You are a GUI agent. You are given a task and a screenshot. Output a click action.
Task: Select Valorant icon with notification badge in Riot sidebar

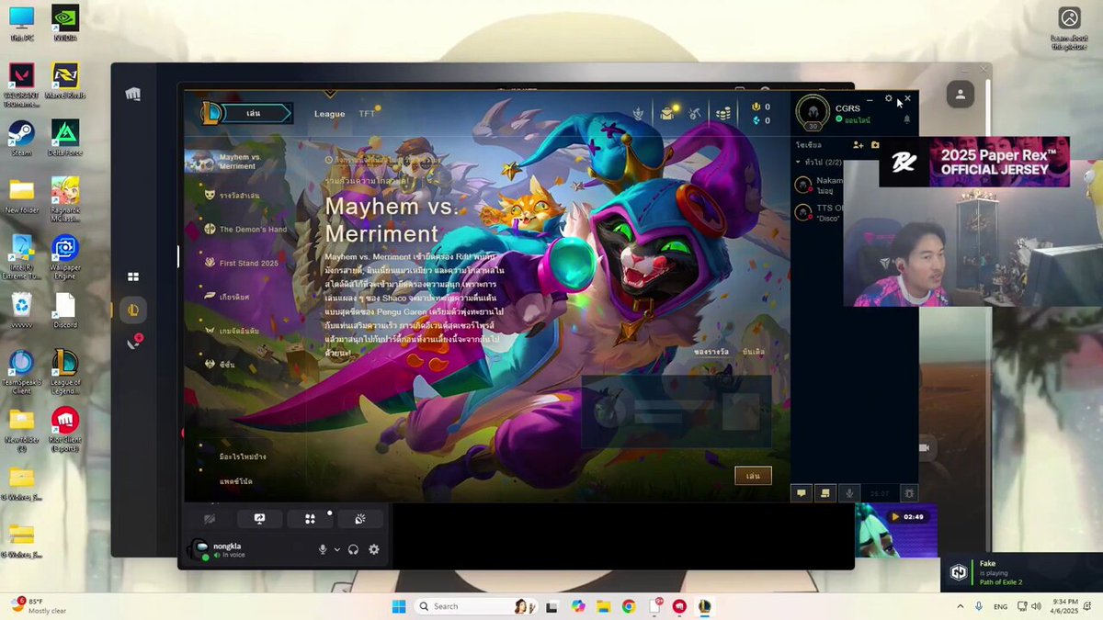pyautogui.click(x=134, y=343)
